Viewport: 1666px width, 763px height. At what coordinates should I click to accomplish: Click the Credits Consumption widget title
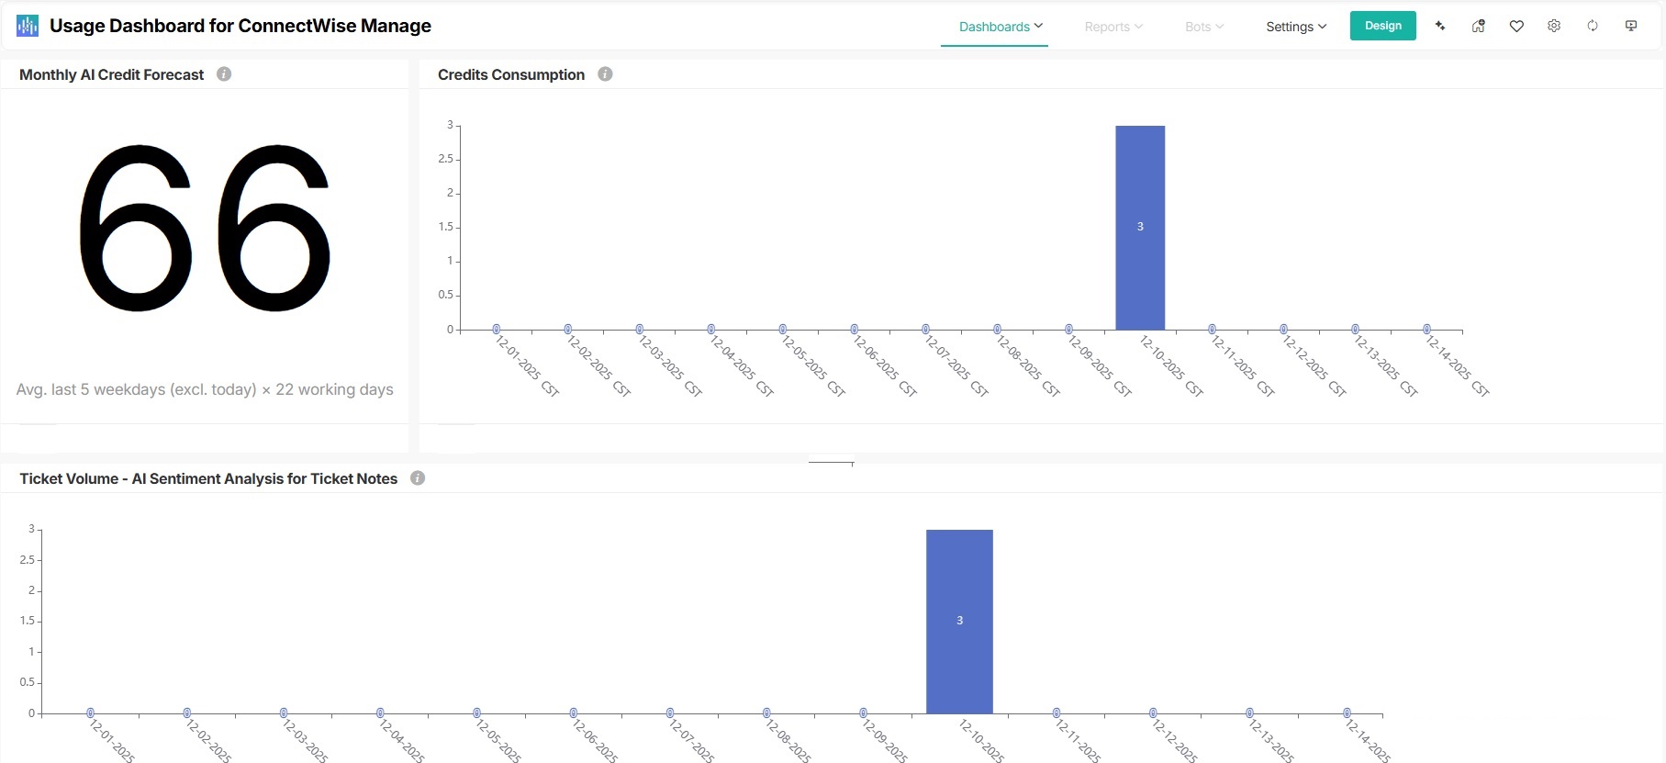click(x=511, y=74)
